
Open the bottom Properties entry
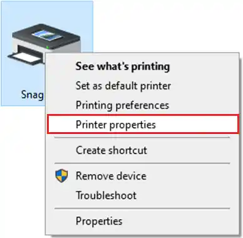pos(99,221)
